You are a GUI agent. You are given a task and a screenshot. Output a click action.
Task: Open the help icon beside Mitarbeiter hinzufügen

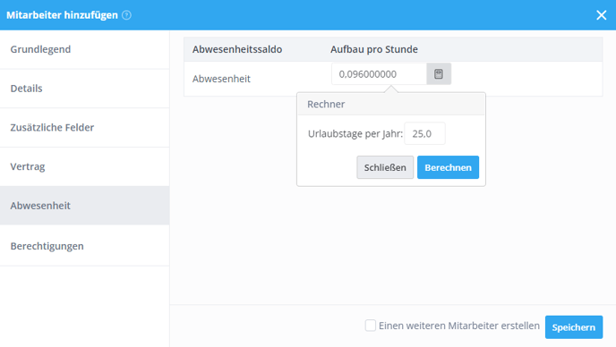[x=126, y=15]
